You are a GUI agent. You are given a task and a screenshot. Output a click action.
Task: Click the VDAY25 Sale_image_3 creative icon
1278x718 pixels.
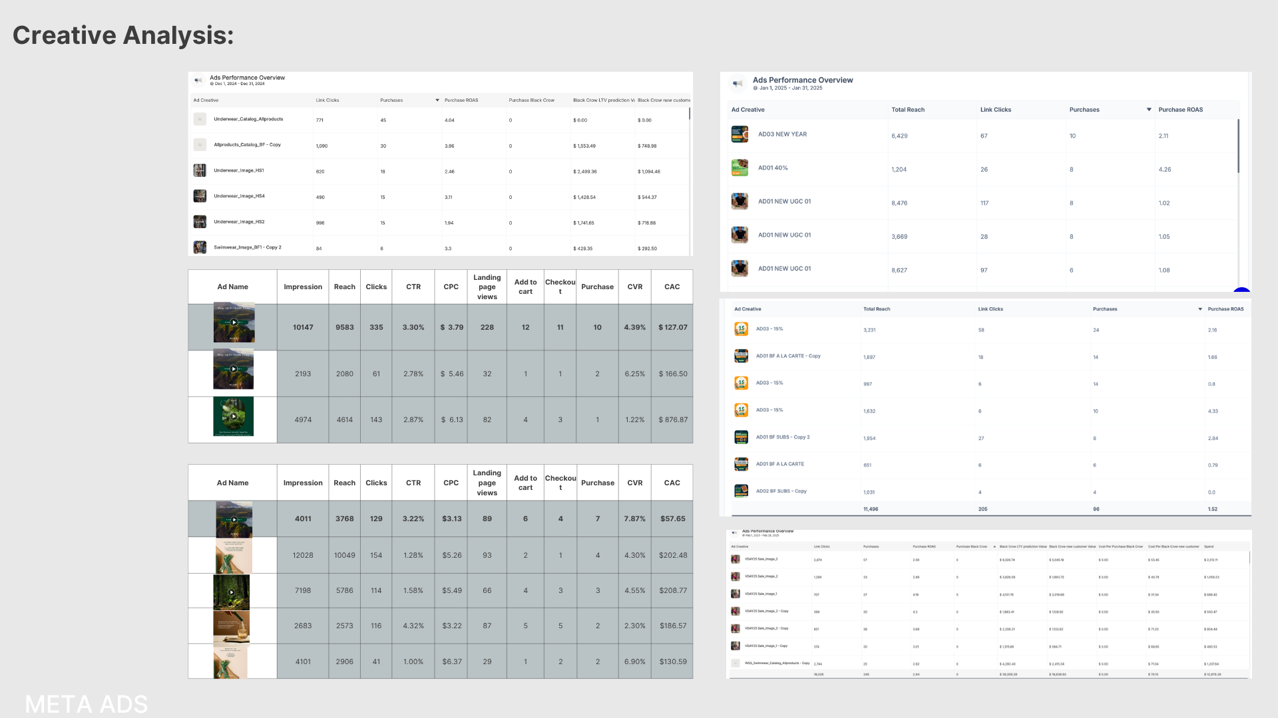click(735, 559)
